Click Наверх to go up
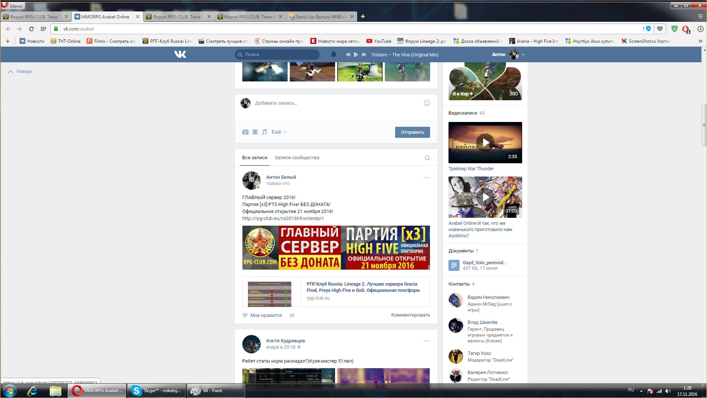 (20, 71)
